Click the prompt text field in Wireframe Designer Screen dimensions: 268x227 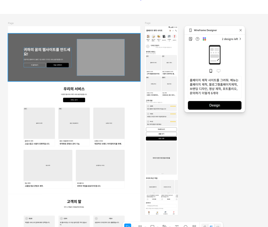(x=214, y=87)
